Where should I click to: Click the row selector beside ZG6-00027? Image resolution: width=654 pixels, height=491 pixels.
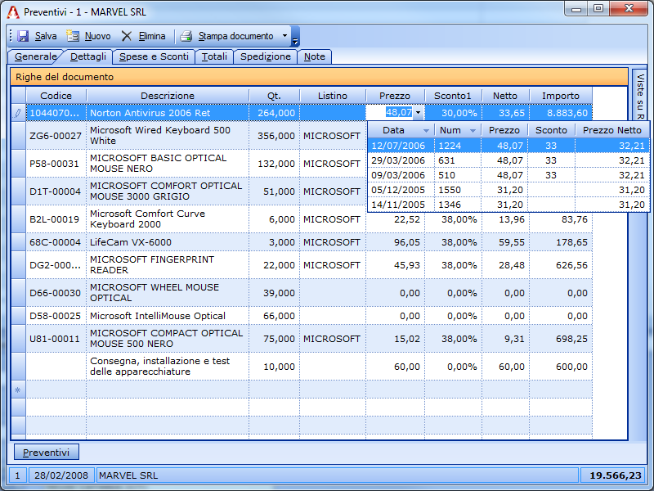(18, 136)
